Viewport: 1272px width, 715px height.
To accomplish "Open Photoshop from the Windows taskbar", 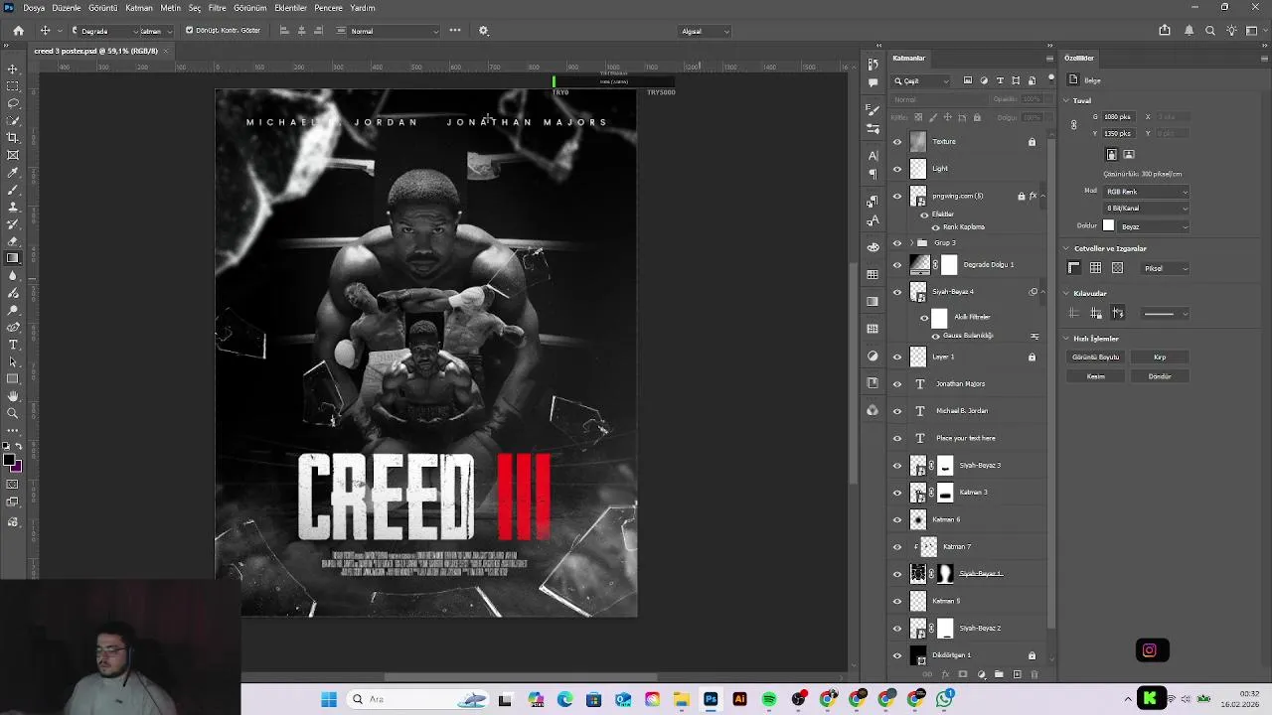I will point(711,699).
